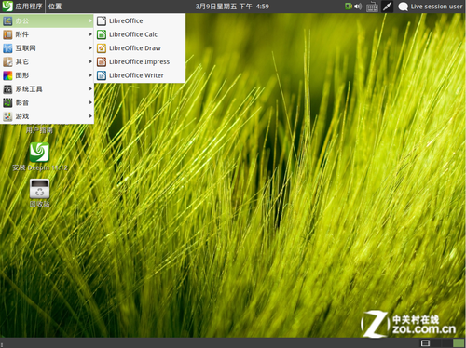Click the LibreOffice Writer document icon

click(102, 75)
